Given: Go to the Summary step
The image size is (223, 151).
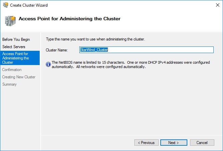Looking at the screenshot, I should pyautogui.click(x=9, y=84).
